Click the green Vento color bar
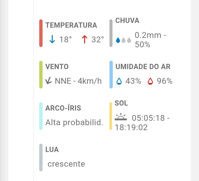 tap(41, 75)
